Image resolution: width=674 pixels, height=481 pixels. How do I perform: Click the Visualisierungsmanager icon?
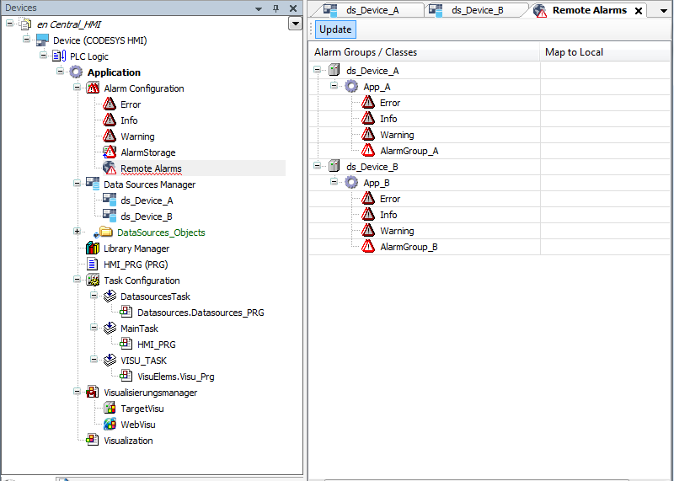93,393
